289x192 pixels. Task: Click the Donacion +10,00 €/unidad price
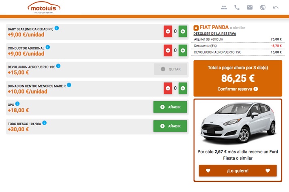point(28,92)
